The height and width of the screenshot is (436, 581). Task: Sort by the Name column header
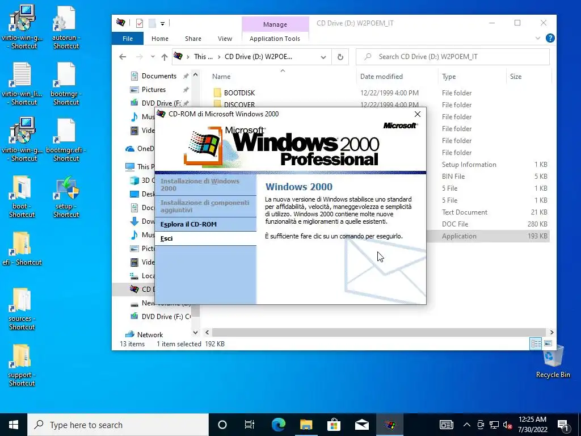[281, 77]
